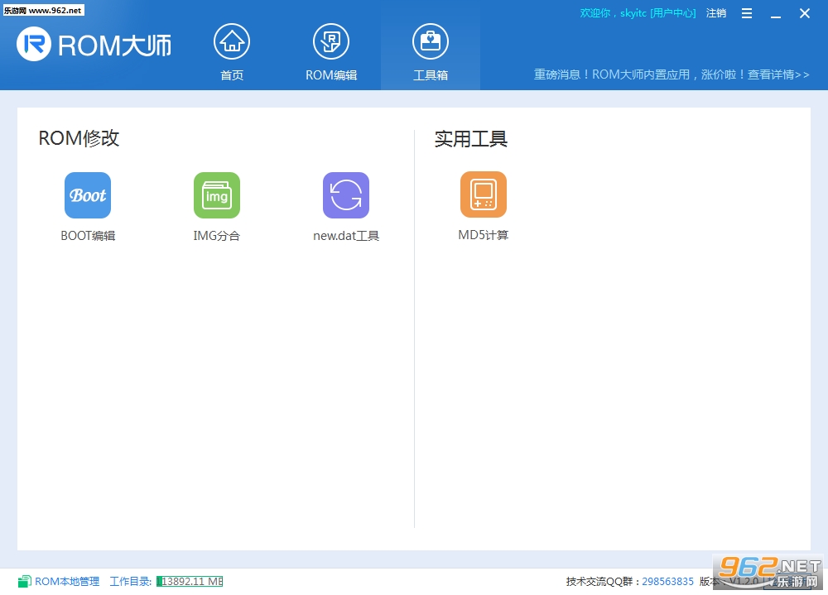Viewport: 828px width, 595px height.
Task: Open the 用户中心 link
Action: [x=673, y=13]
